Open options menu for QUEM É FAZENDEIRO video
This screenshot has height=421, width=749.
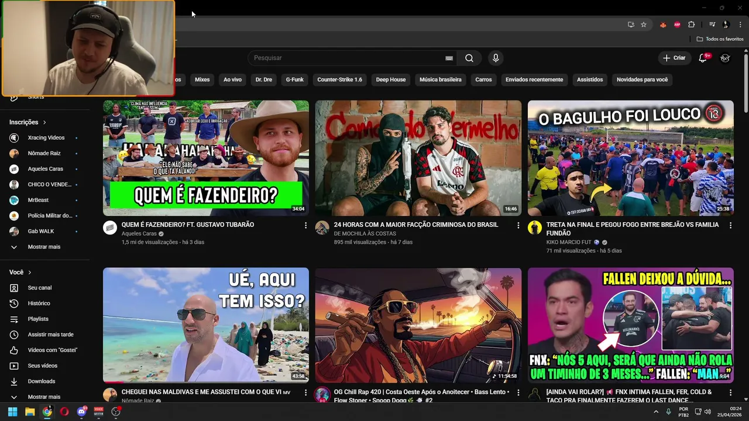click(305, 225)
